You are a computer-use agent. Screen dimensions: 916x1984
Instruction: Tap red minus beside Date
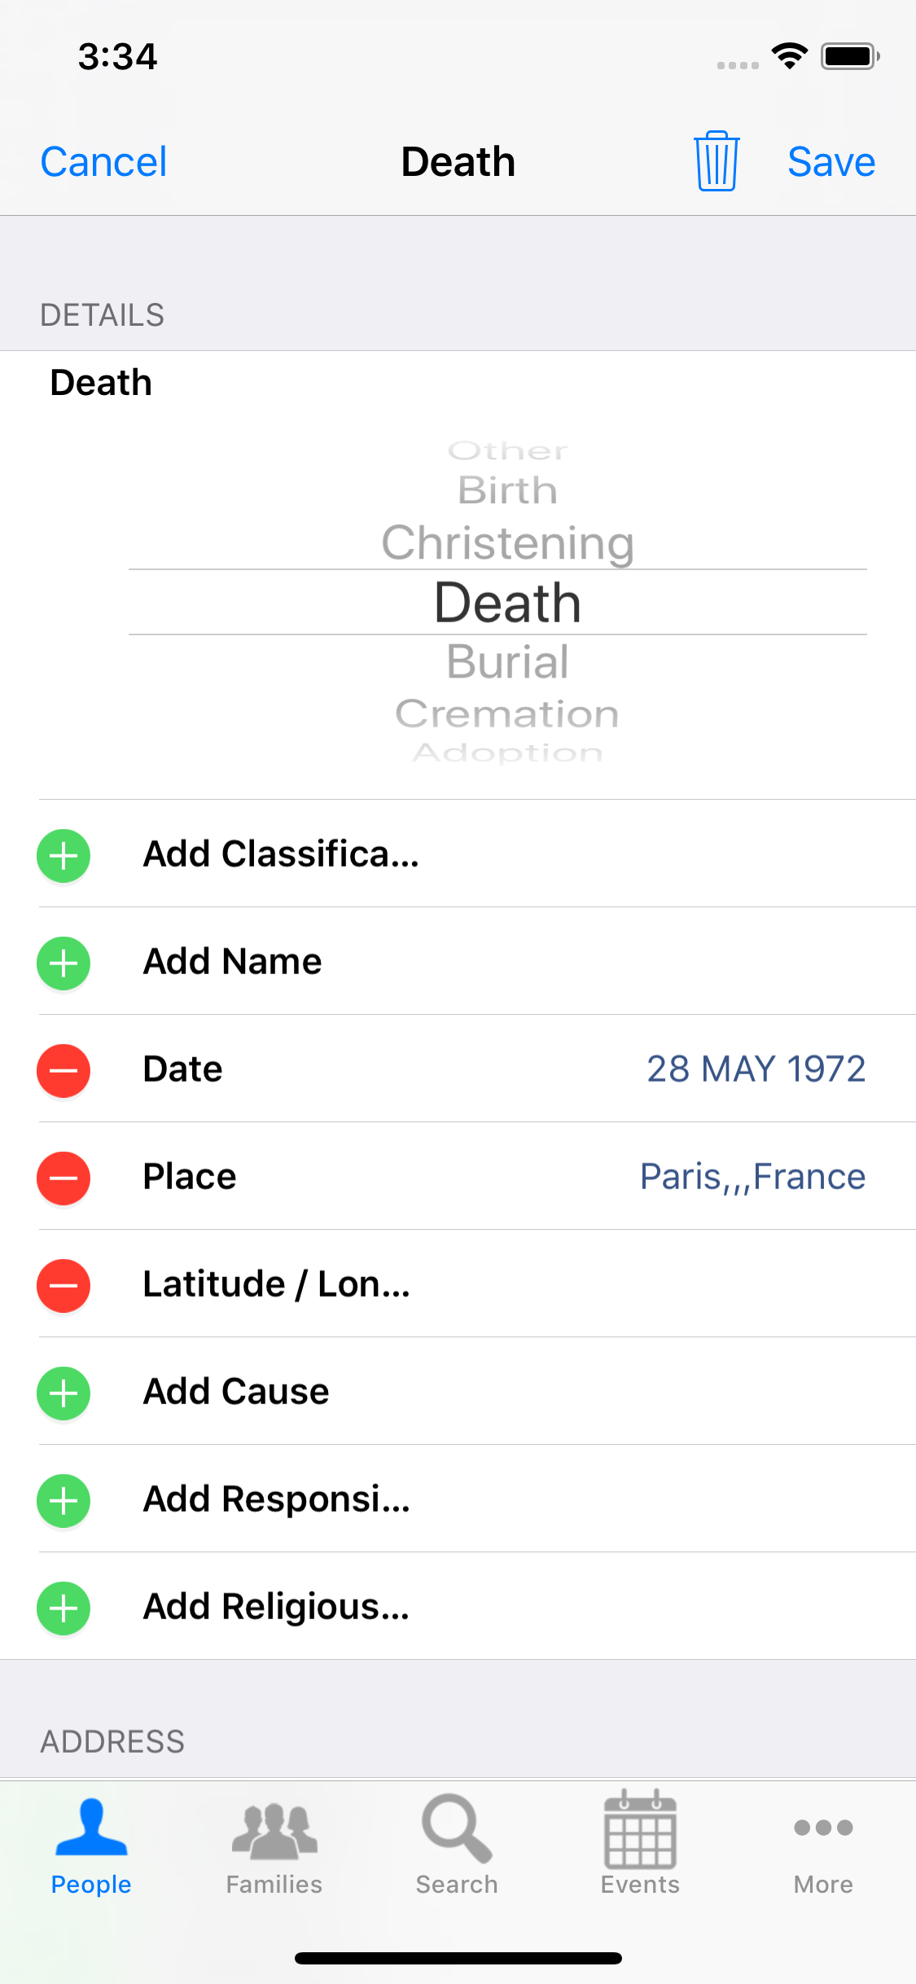pos(64,1070)
